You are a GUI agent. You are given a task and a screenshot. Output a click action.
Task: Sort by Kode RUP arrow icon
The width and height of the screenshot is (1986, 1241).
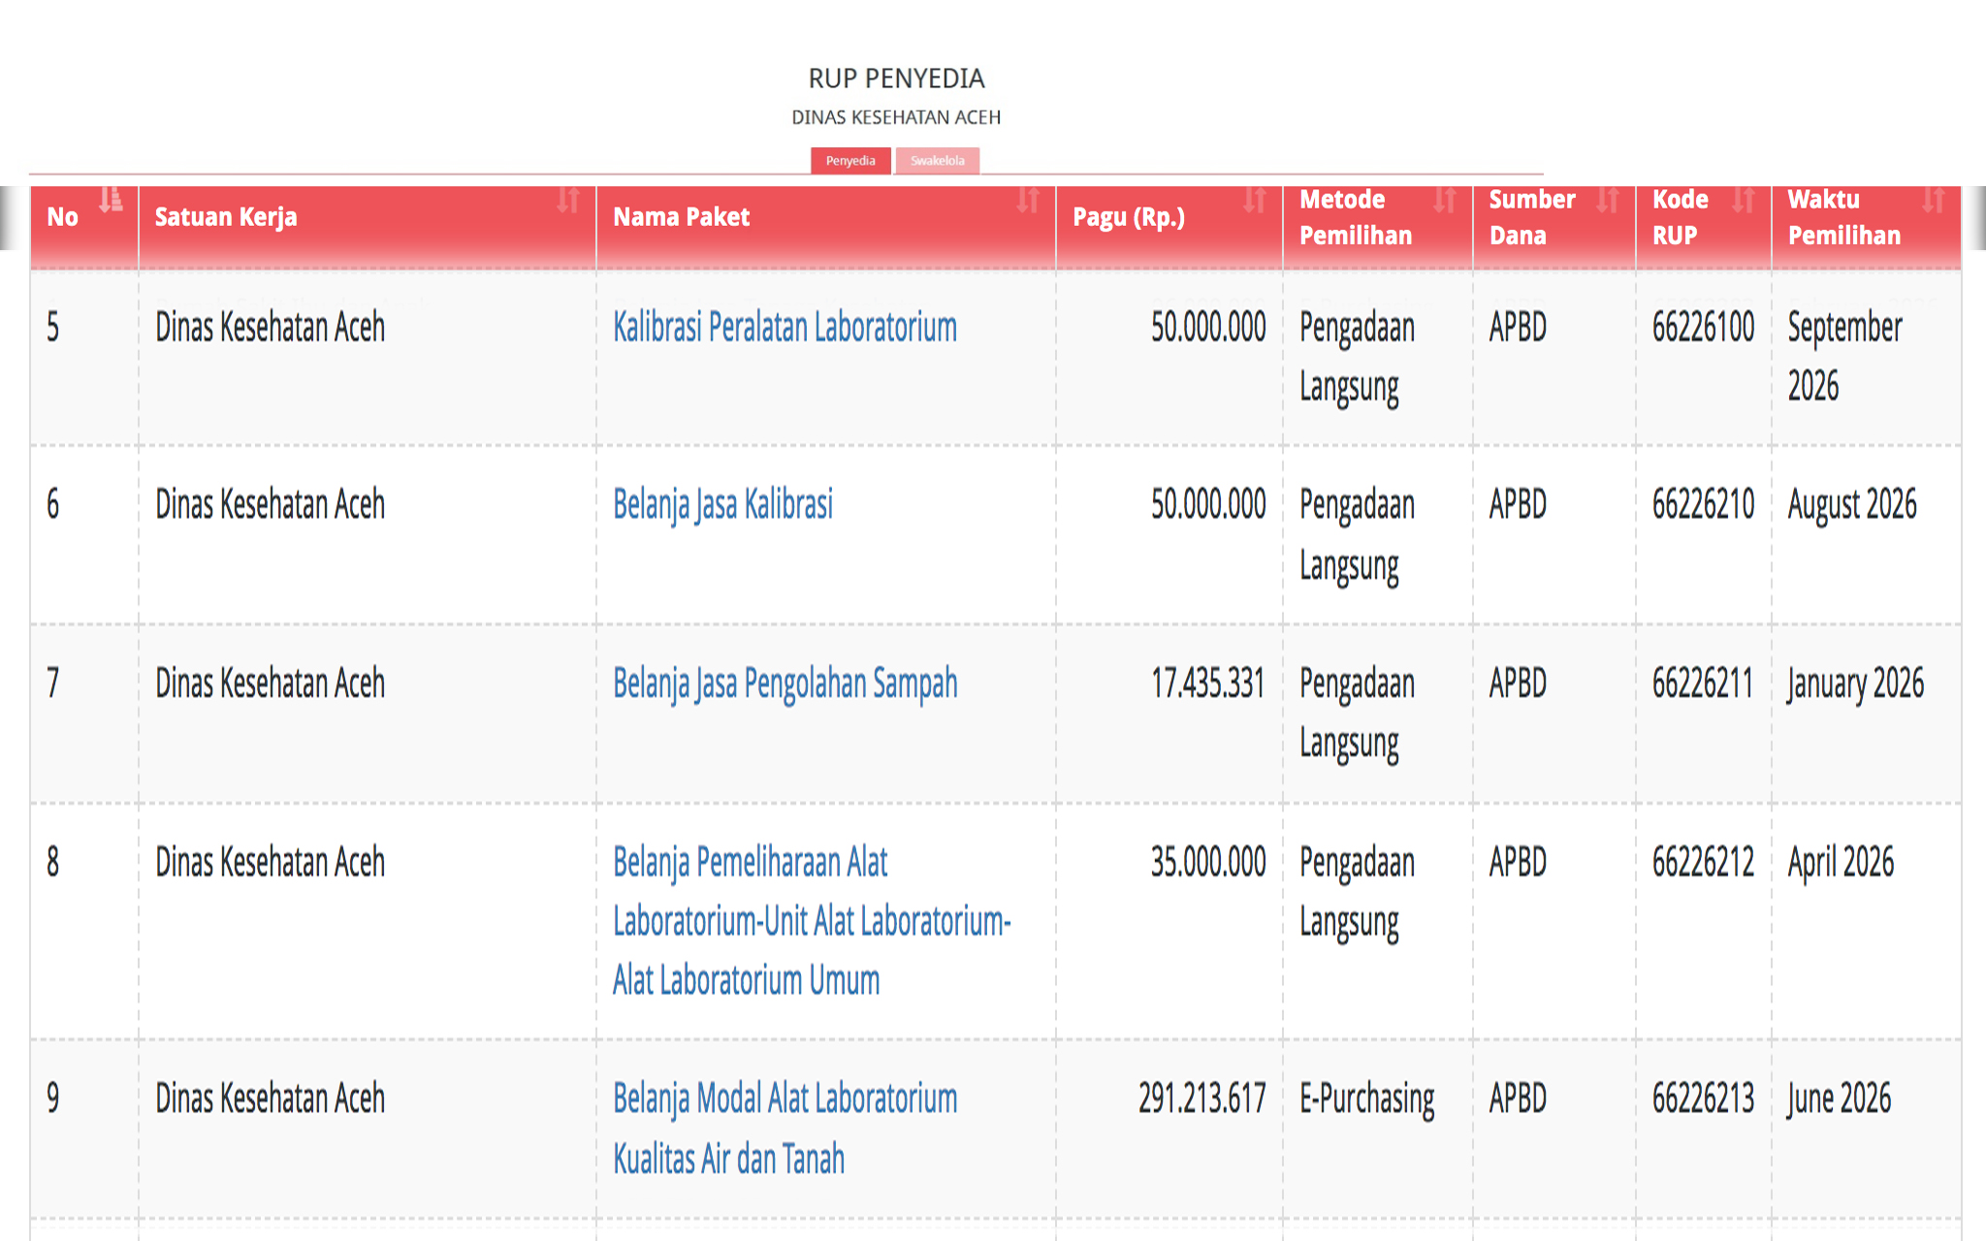pyautogui.click(x=1744, y=200)
